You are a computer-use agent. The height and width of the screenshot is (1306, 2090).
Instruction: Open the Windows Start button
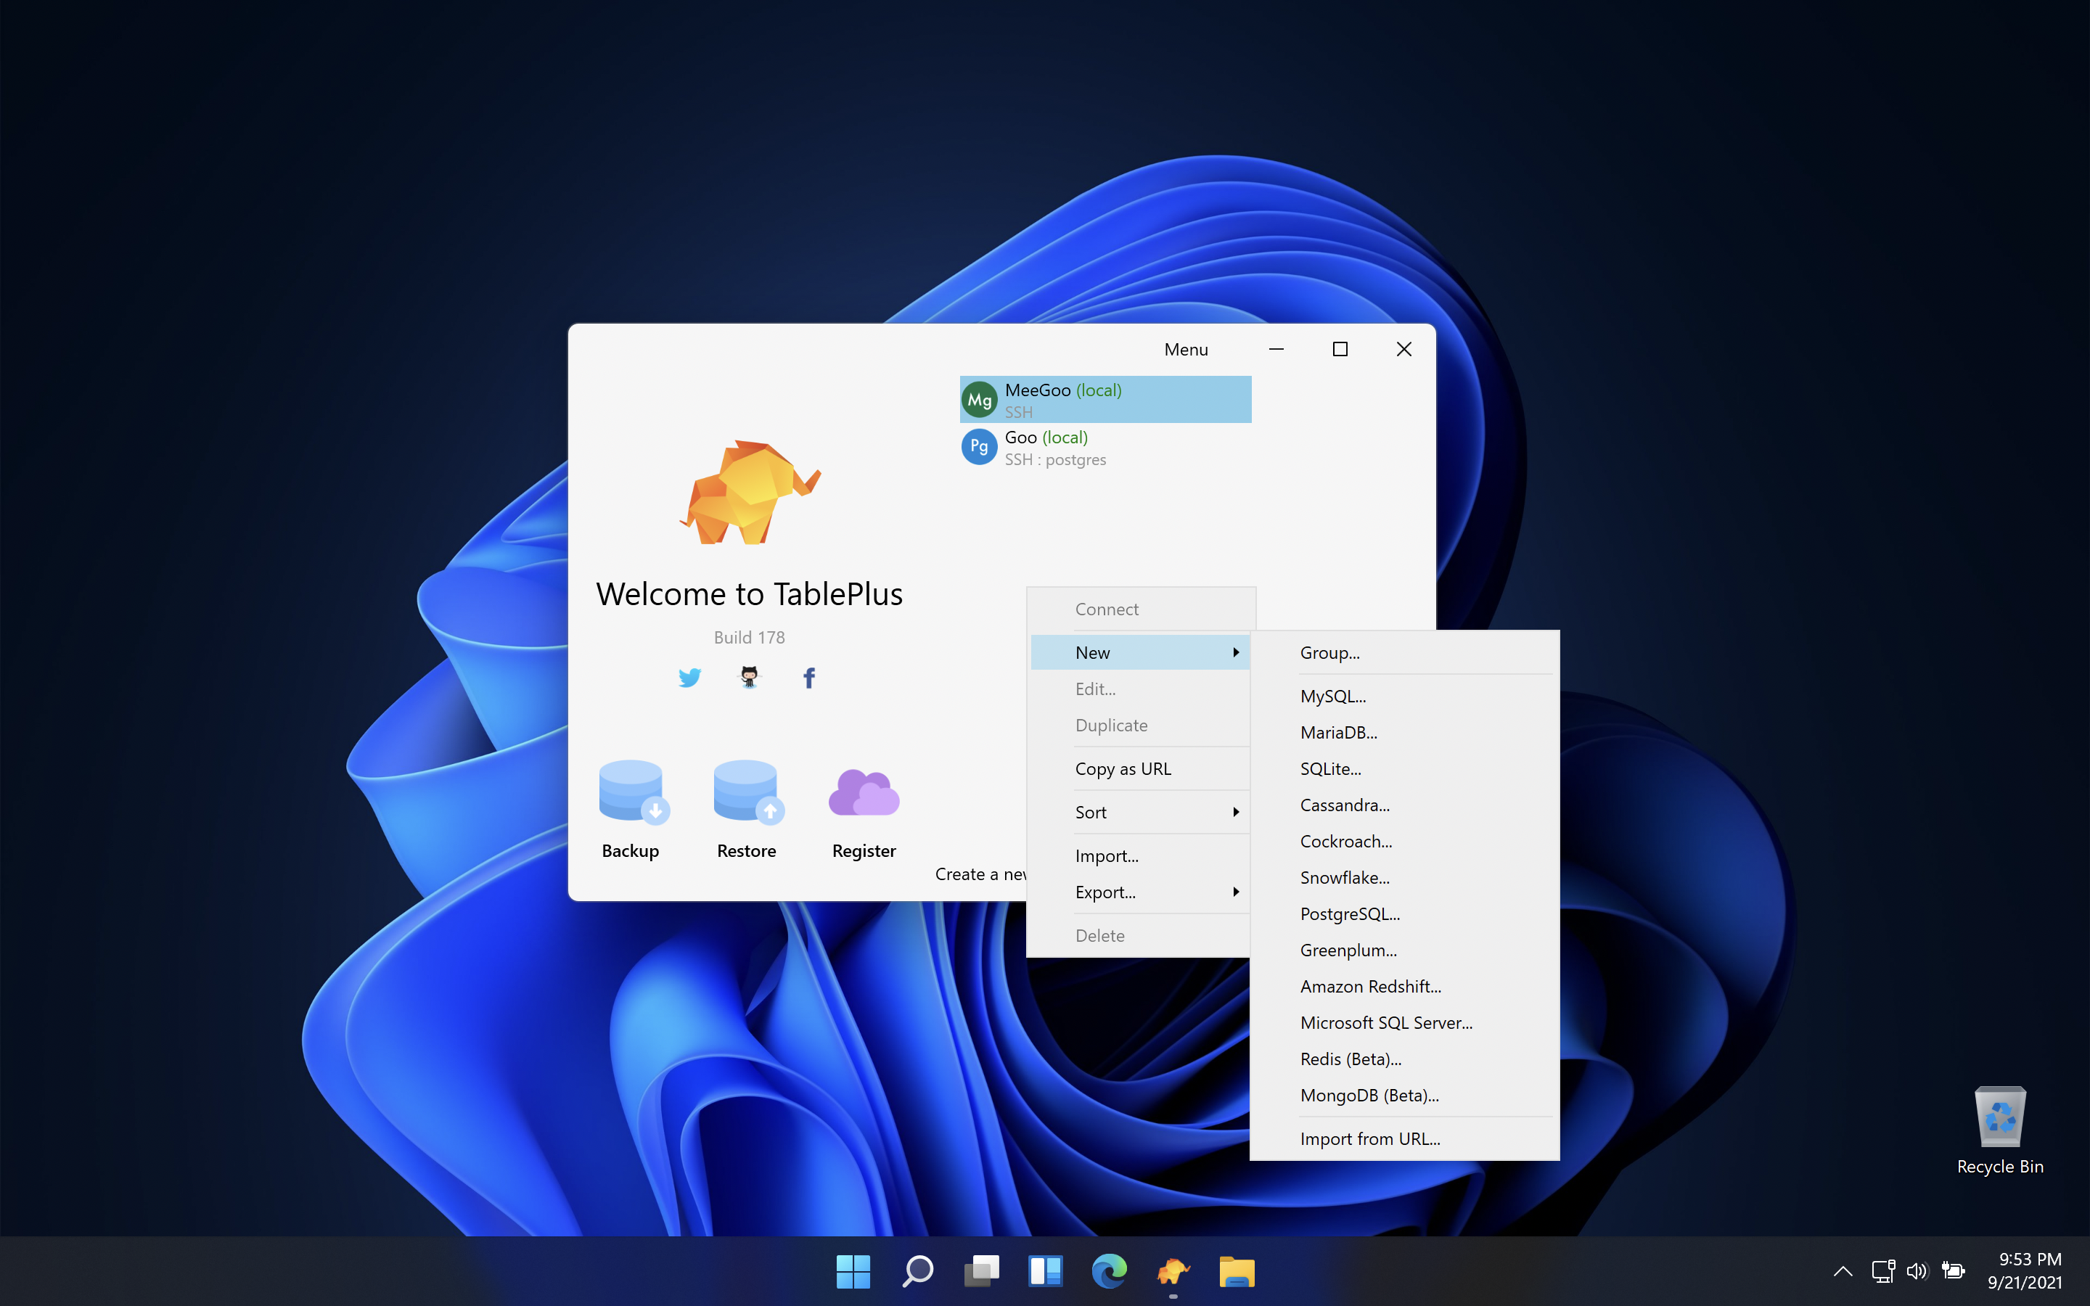click(853, 1270)
